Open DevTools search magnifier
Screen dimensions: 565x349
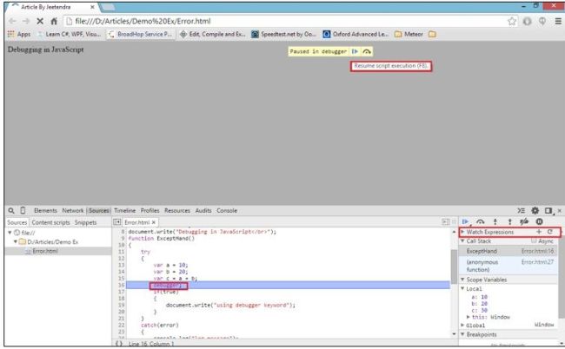[x=11, y=210]
